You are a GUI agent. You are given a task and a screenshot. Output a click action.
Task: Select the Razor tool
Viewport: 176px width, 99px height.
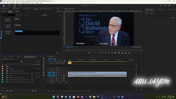click(44, 65)
